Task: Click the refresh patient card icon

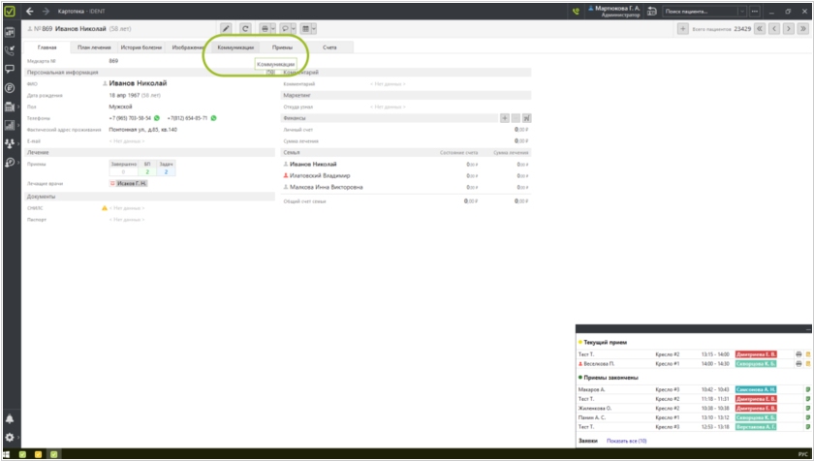Action: click(245, 29)
